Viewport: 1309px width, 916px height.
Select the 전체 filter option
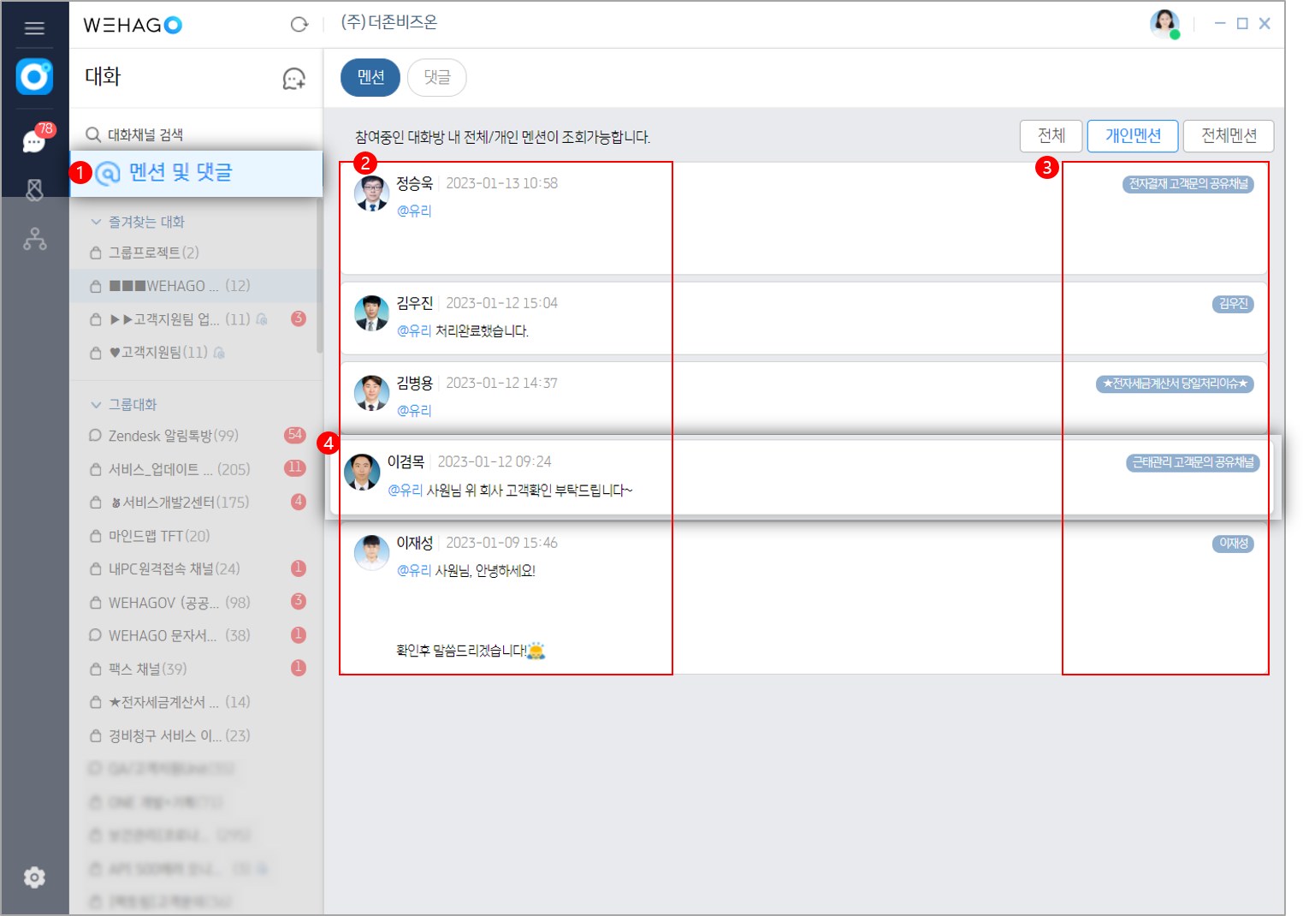point(1051,136)
